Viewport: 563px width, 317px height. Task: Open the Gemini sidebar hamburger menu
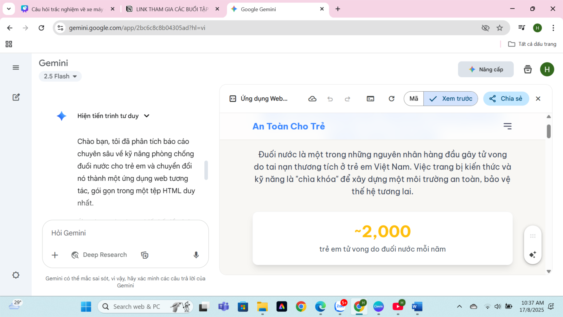pyautogui.click(x=16, y=68)
